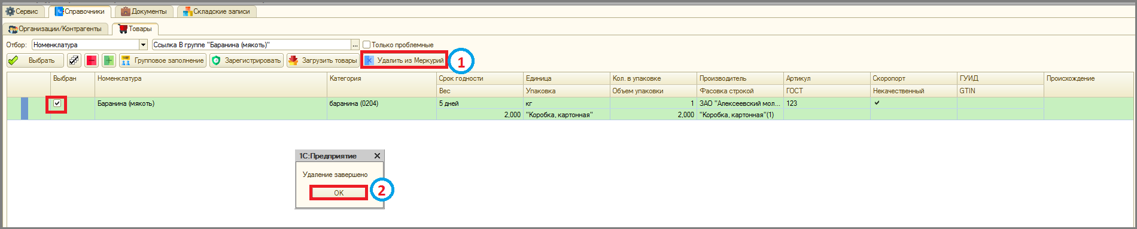Screen dimensions: 1137x229
Task: Click Выбран column header
Action: click(72, 84)
